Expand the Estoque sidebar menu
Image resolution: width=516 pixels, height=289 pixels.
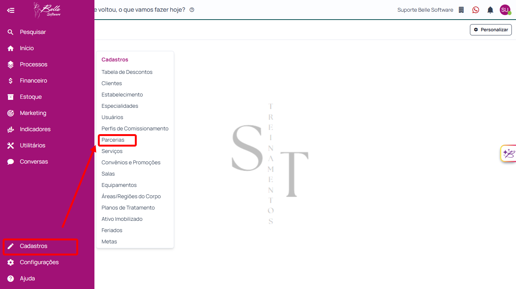[31, 97]
